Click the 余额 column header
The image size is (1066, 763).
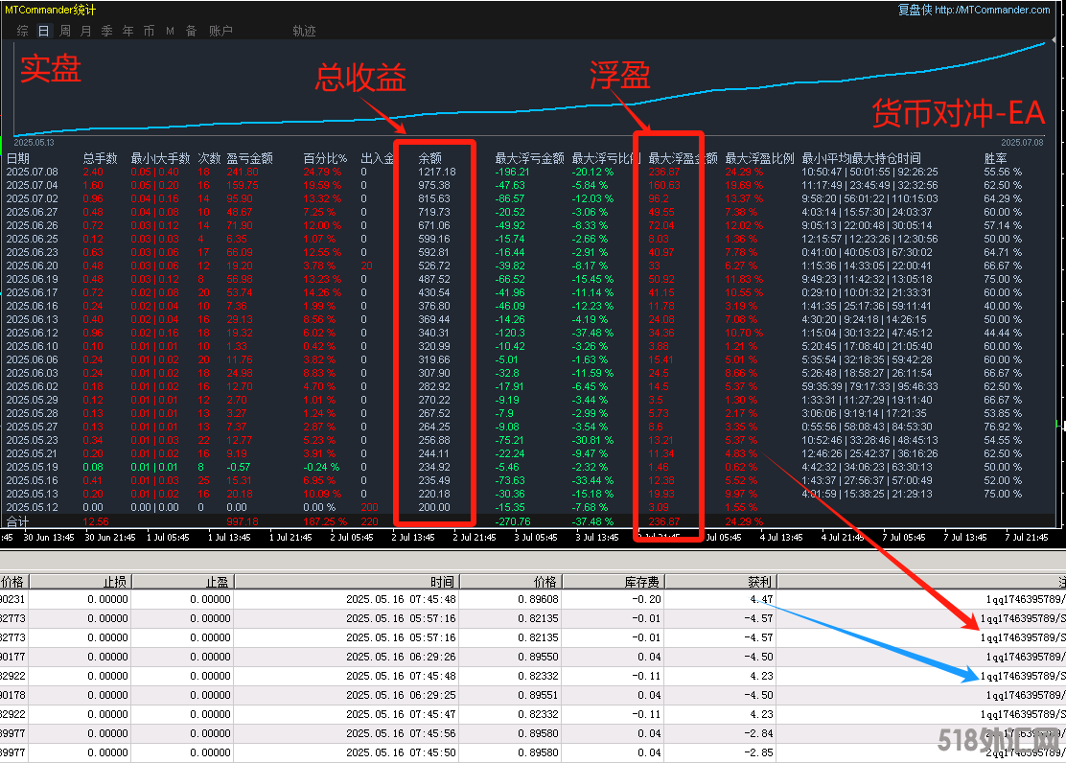[430, 158]
